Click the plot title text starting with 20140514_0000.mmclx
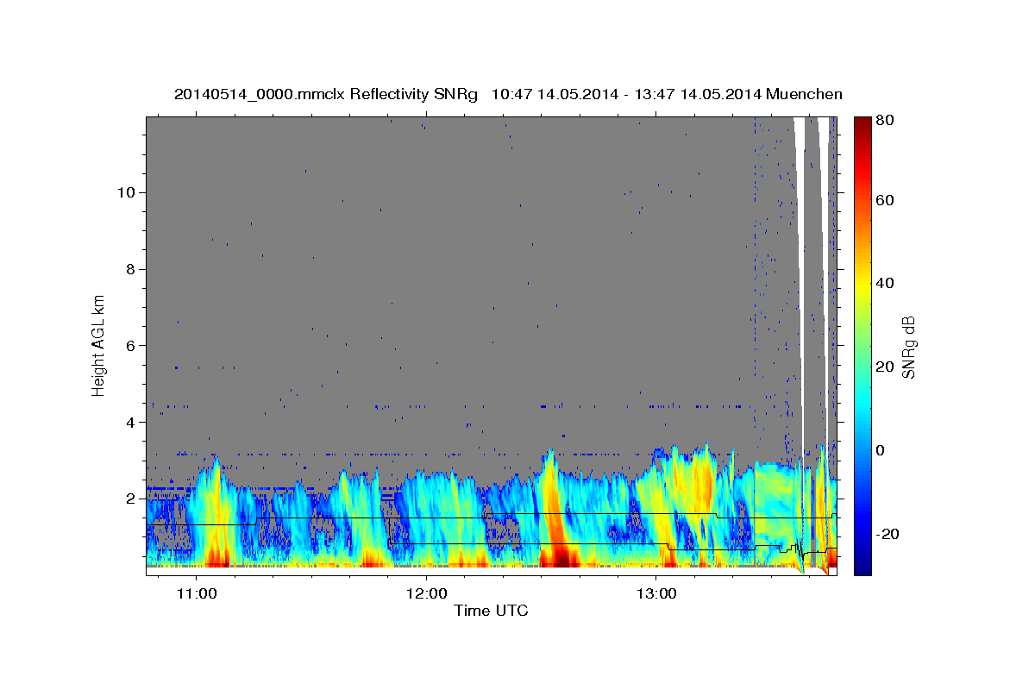Viewport: 1035px width, 690px height. pos(508,94)
